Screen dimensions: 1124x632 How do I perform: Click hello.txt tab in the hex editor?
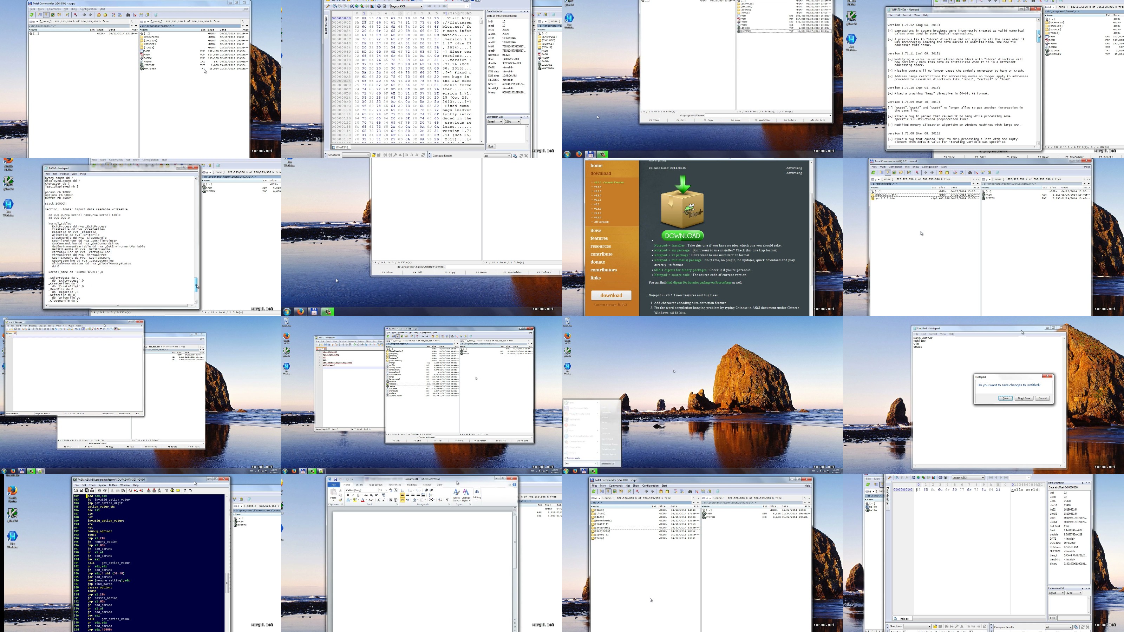tap(903, 618)
